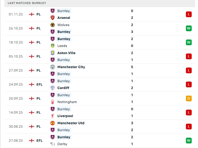Image resolution: width=198 pixels, height=148 pixels.
Task: Click the Leeds club crest icon
Action: tap(53, 46)
